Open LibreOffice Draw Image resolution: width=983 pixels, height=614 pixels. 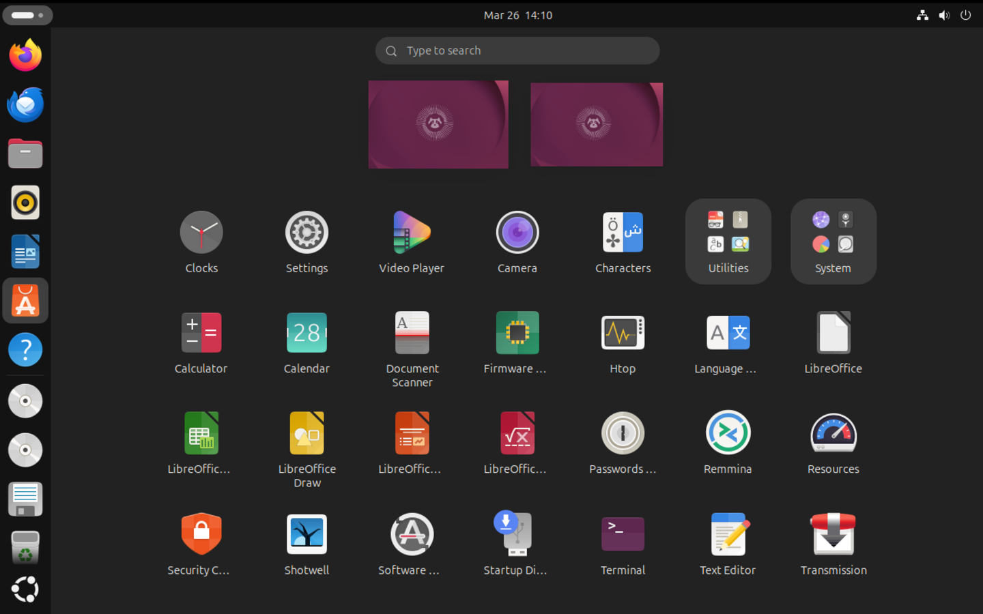(x=307, y=433)
